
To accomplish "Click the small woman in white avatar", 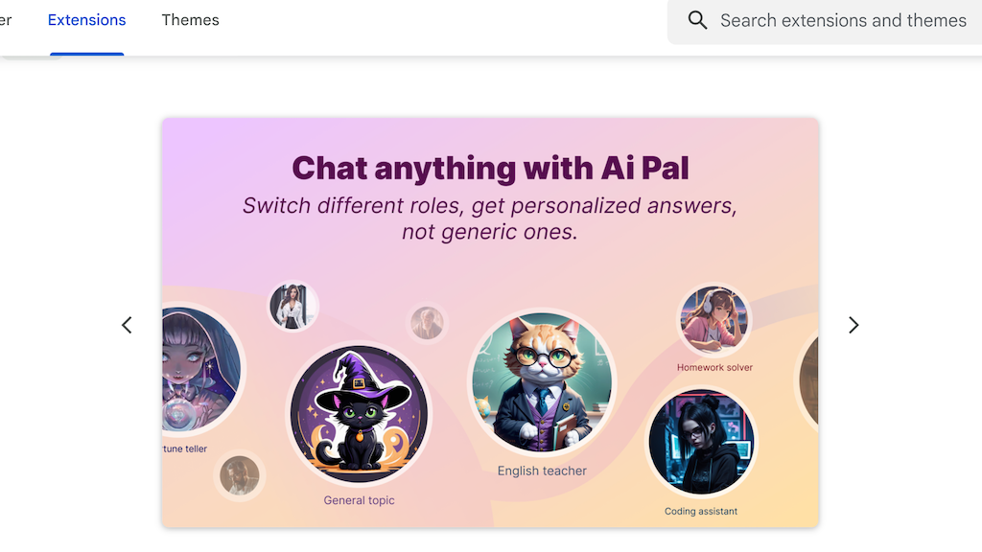I will pos(292,307).
